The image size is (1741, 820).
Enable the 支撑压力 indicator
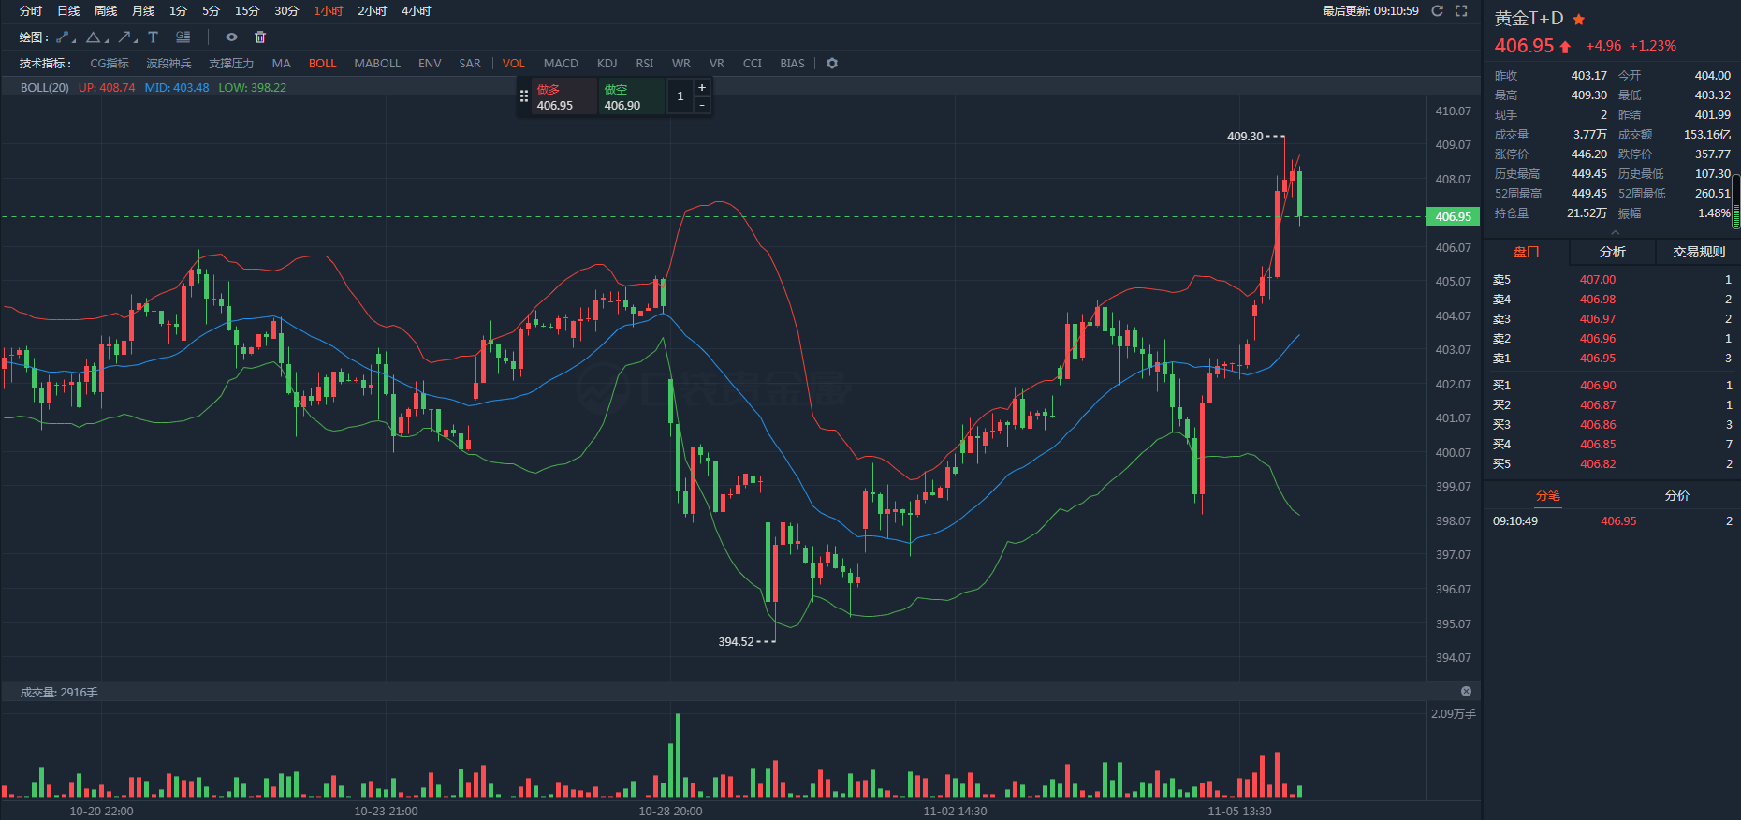pos(231,64)
